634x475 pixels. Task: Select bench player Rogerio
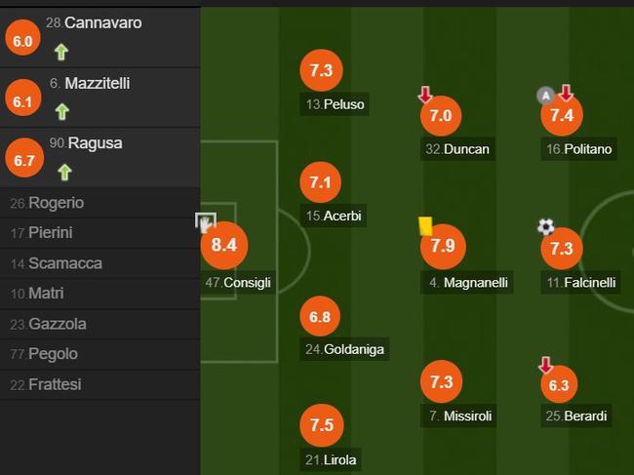point(56,203)
